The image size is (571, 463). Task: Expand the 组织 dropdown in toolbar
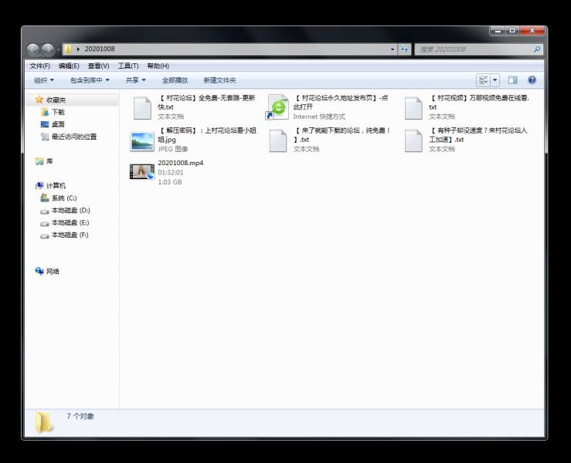(x=44, y=80)
